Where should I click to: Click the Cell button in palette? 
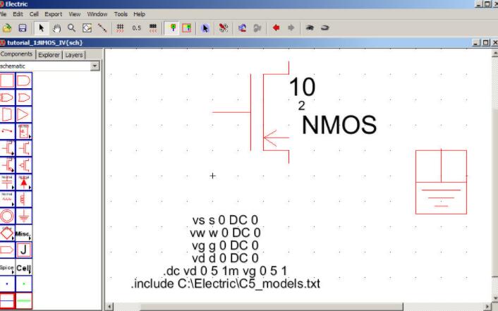tap(25, 268)
